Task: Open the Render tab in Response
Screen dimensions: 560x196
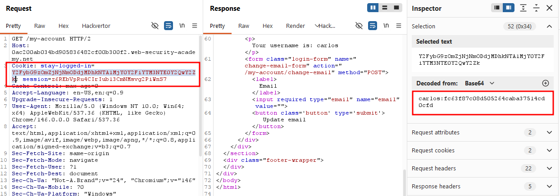Action: click(296, 26)
